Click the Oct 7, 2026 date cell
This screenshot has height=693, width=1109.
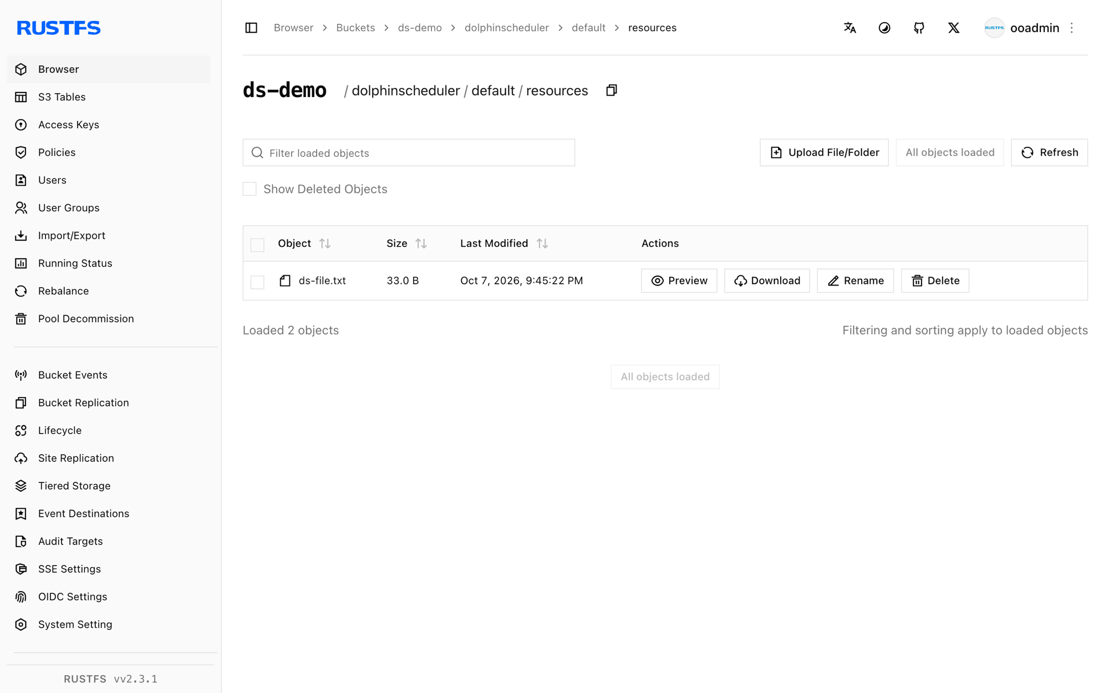click(x=521, y=281)
